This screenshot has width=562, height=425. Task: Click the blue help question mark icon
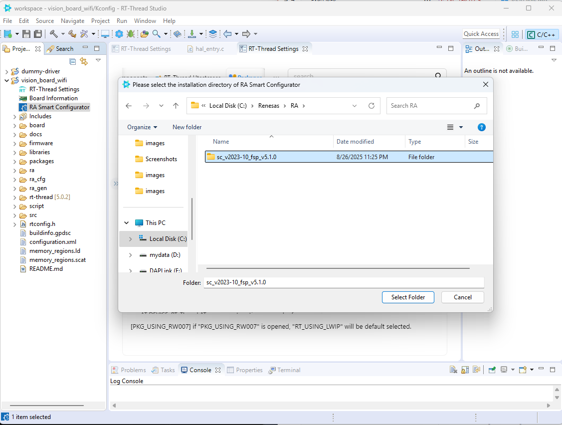(x=481, y=127)
